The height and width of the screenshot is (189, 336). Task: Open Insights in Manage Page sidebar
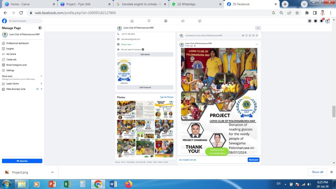[x=10, y=49]
